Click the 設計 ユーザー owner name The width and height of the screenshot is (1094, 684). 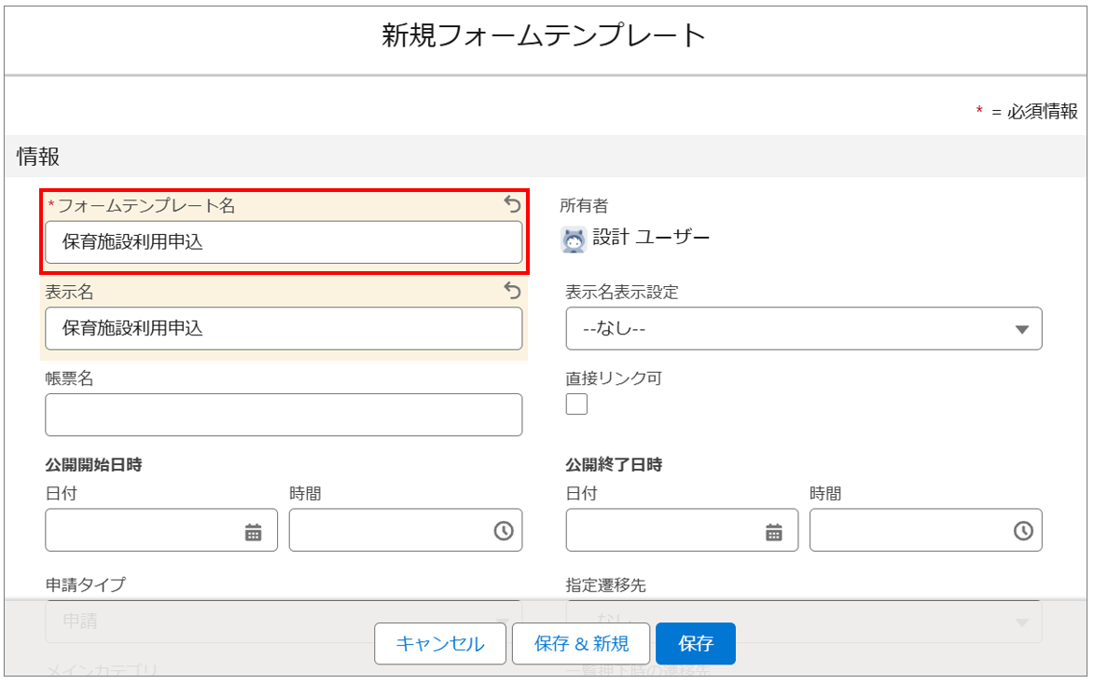coord(651,238)
